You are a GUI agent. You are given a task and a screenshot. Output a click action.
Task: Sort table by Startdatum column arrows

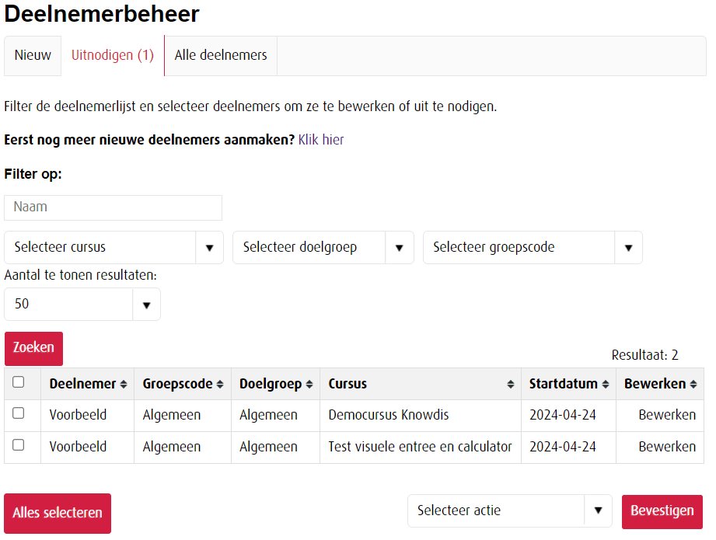pyautogui.click(x=606, y=384)
